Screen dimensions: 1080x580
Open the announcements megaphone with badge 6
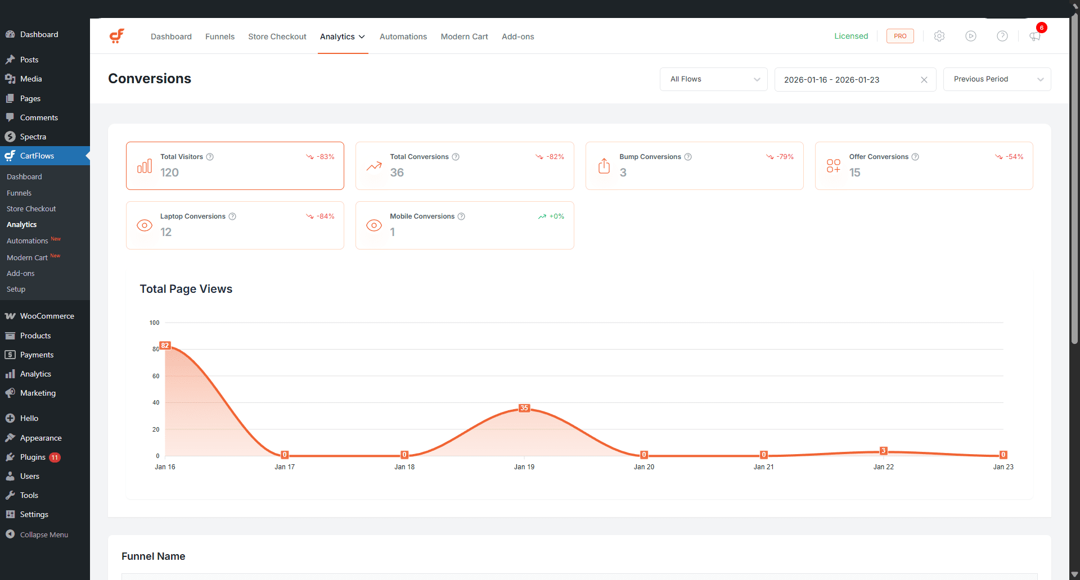tap(1035, 37)
